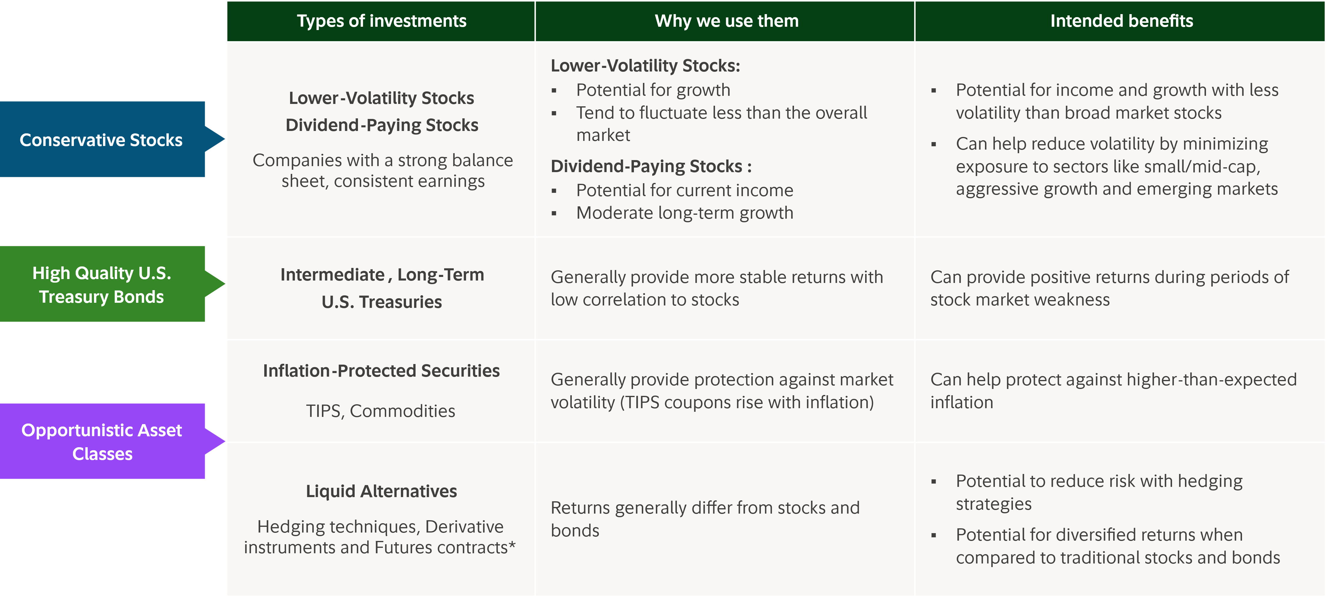Select the TIPS, Commodities text
Viewport: 1327px width, 598px height.
(381, 411)
